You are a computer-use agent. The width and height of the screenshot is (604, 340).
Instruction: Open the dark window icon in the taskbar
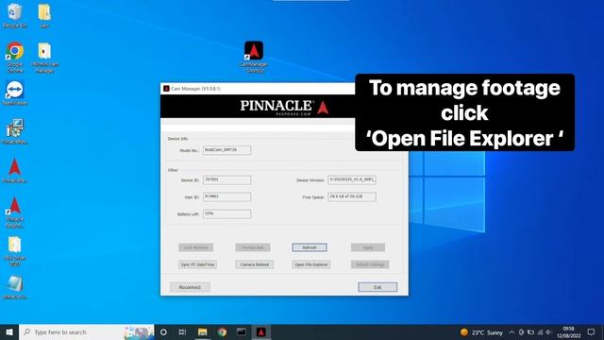point(242,331)
